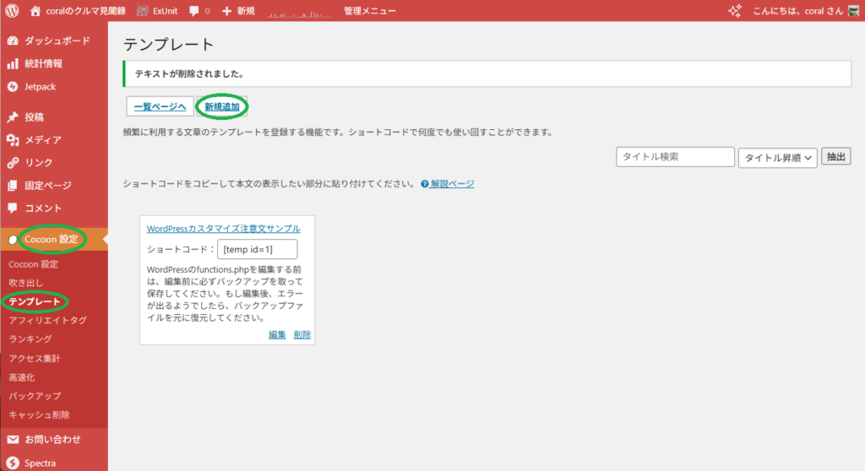
Task: Click 削除 link on template card
Action: click(x=302, y=335)
